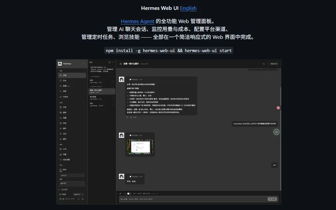Open the history item with clock icon
Viewport: 336px width, 210px height.
coord(72,81)
